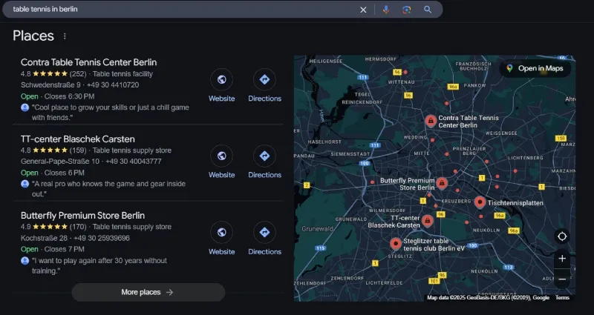This screenshot has height=315, width=594.
Task: Get directions to TT-center Blaschek Carsten
Action: click(264, 156)
